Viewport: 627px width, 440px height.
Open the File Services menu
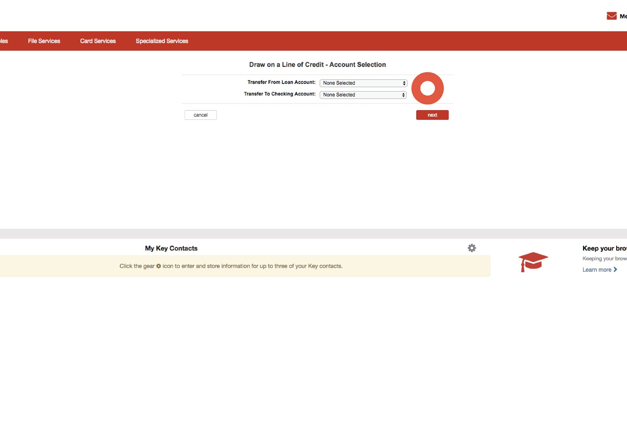(x=44, y=41)
